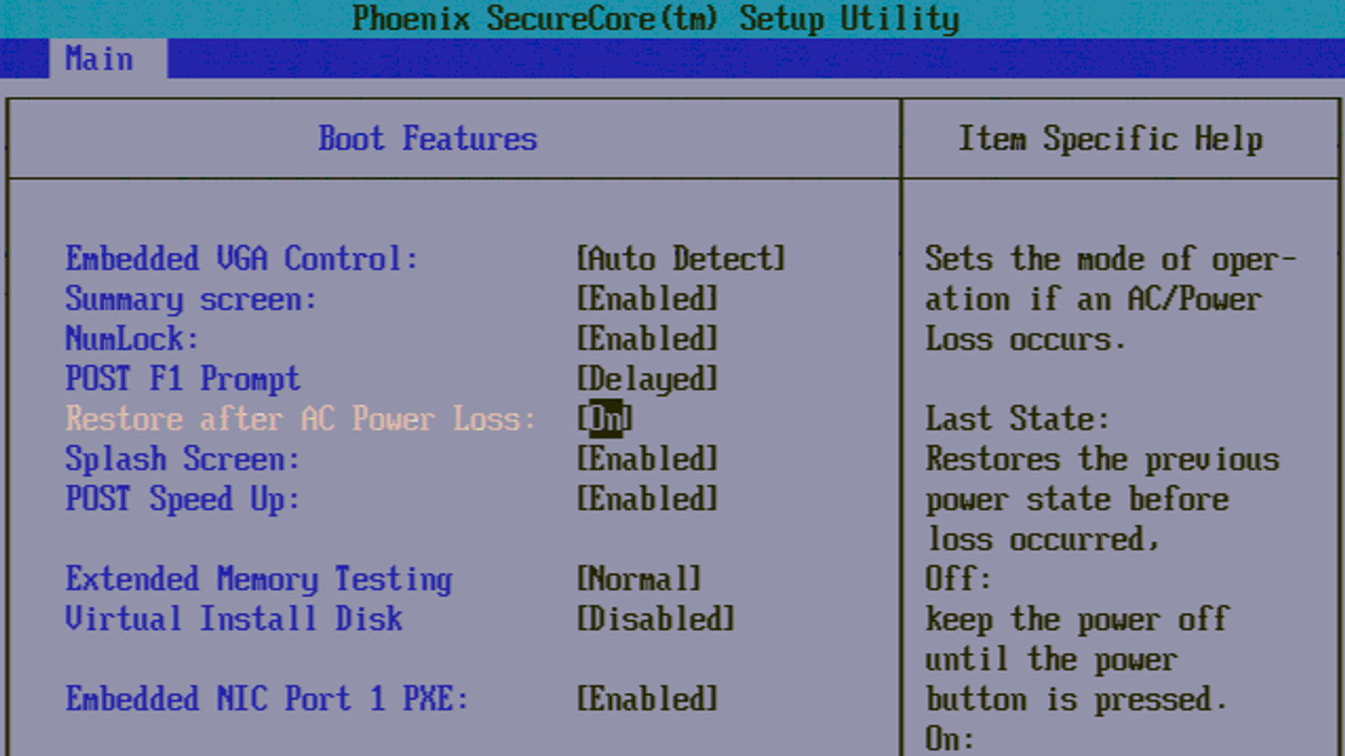Toggle the Summary screen Enabled value
This screenshot has height=756, width=1345.
tap(646, 299)
